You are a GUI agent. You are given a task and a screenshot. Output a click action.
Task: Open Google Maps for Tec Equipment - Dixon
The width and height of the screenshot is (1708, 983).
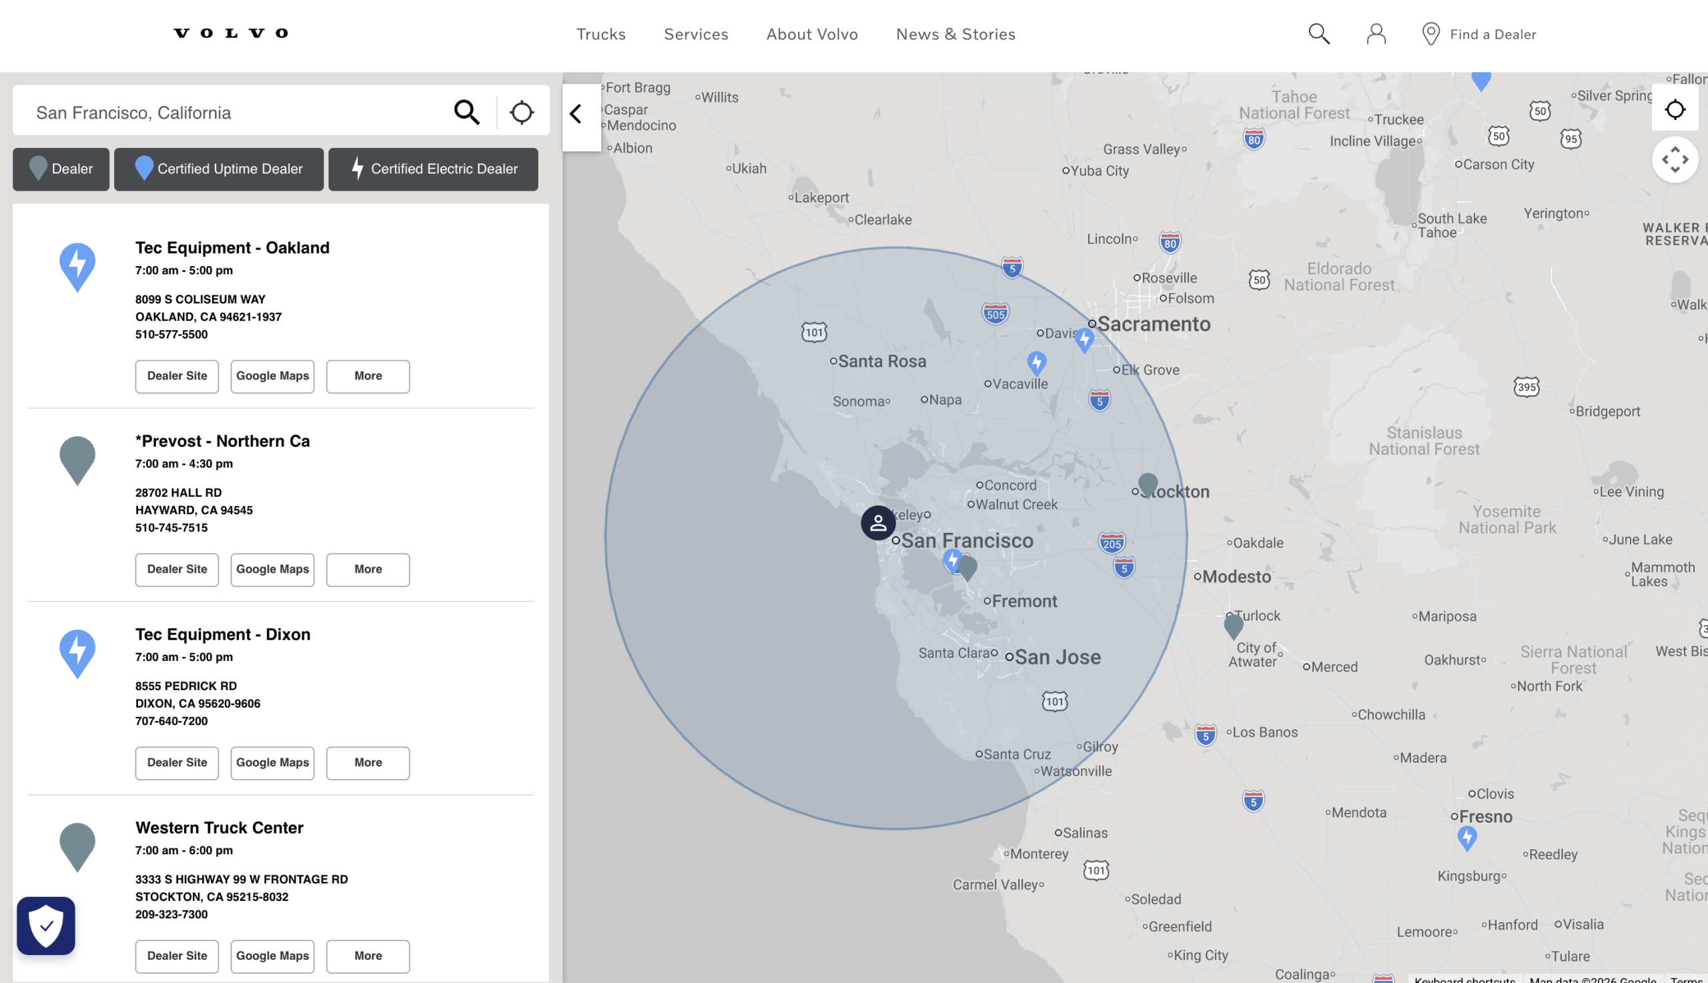tap(272, 763)
